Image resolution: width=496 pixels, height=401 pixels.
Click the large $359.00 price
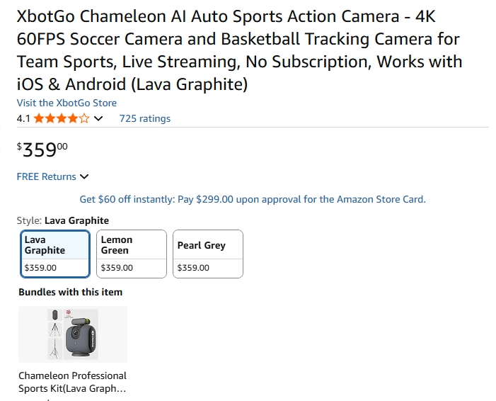click(x=42, y=149)
